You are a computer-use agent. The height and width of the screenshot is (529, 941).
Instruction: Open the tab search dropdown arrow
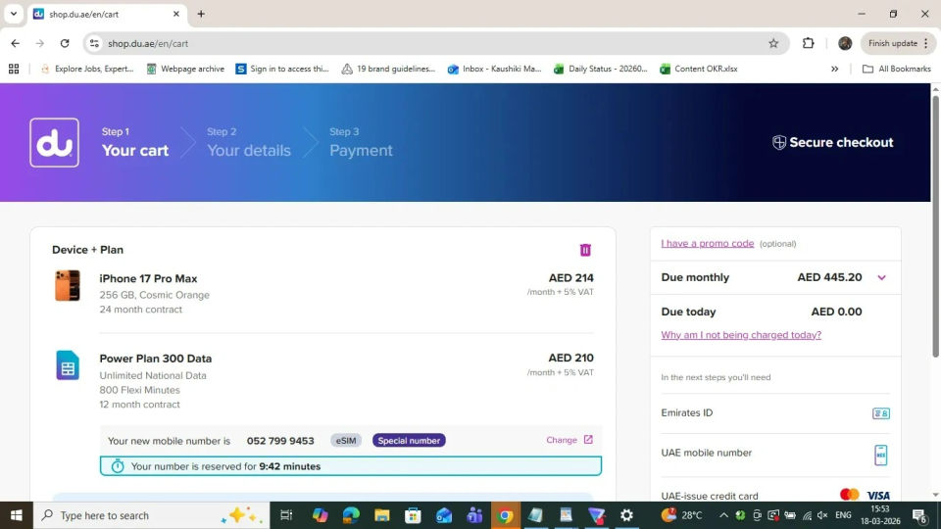coord(14,14)
